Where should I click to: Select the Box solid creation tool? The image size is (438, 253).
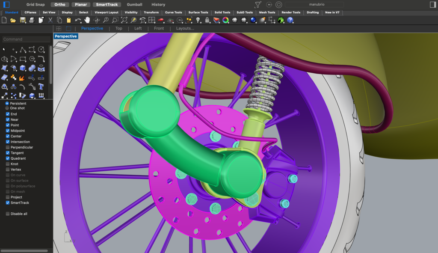(x=23, y=68)
